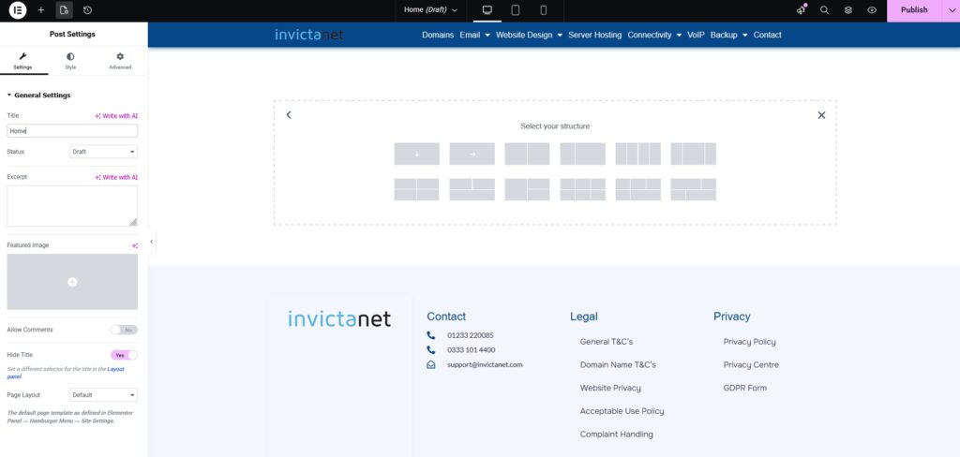Add a featured image placeholder
This screenshot has width=960, height=457.
click(72, 282)
